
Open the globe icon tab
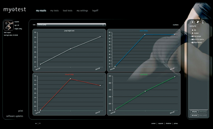[203, 22]
